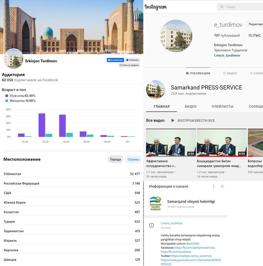This screenshot has height=266, width=263.
Task: Click the info icon next to channel link
Action: point(151,225)
